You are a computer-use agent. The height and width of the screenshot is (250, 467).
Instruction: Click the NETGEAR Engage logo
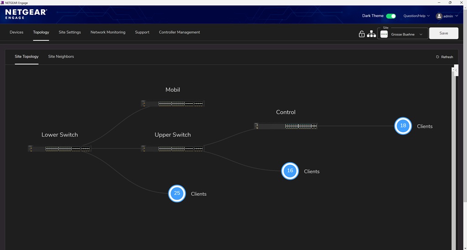click(26, 14)
